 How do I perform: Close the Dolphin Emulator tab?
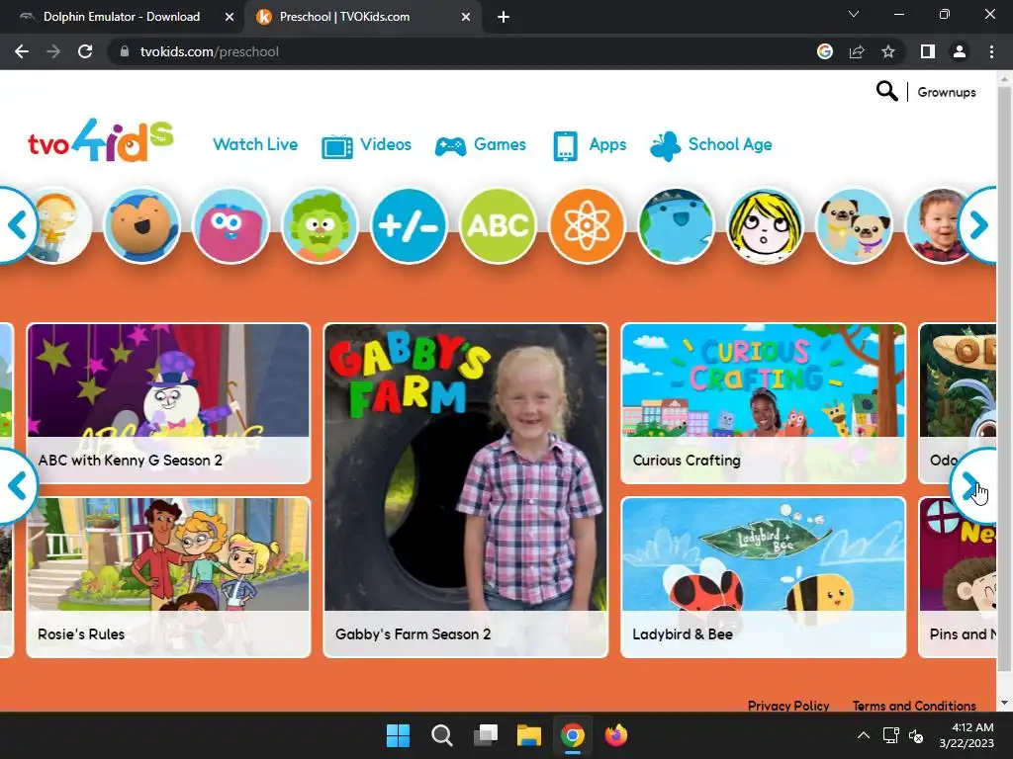point(230,17)
